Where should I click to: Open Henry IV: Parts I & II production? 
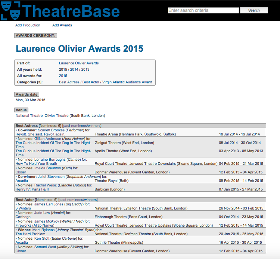coord(32,189)
